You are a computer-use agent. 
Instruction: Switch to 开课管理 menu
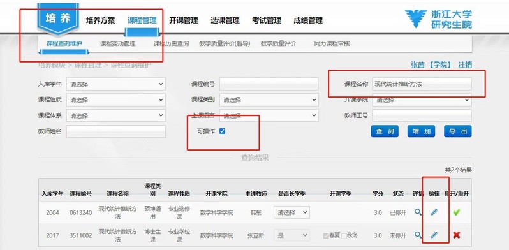[x=184, y=20]
